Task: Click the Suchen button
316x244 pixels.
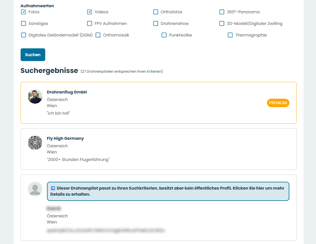Action: (x=33, y=55)
